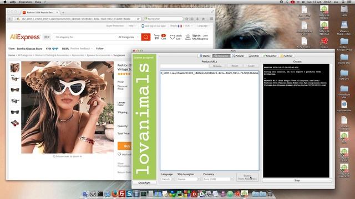This screenshot has height=199, width=355.
Task: Select the fifth sunglasses thumbnail
Action: 15,112
